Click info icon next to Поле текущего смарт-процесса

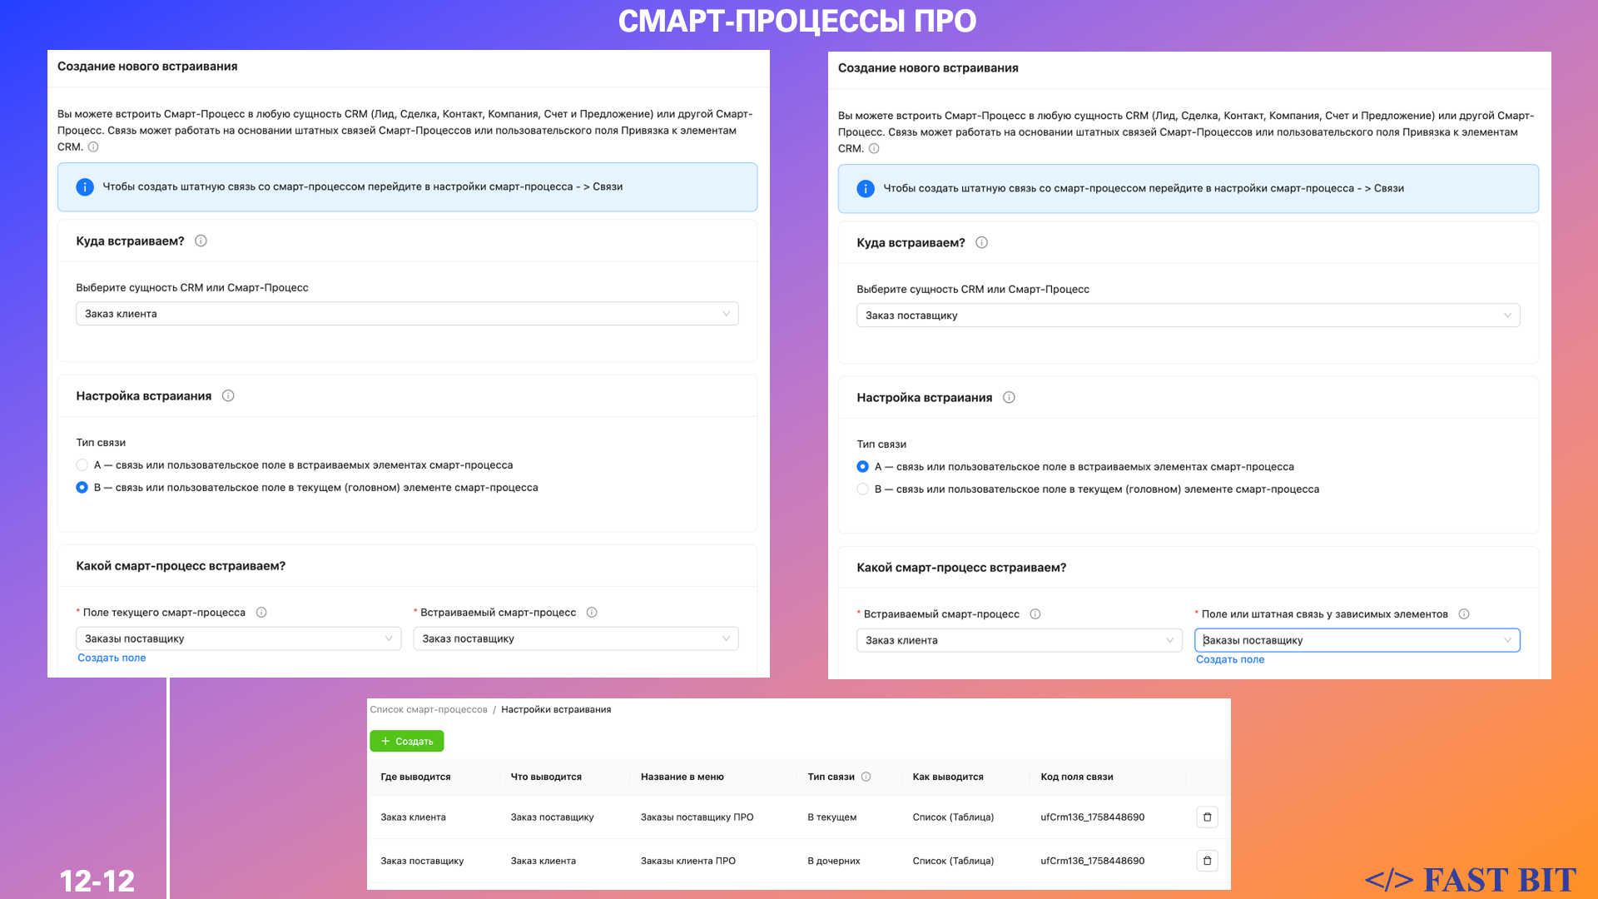pos(261,613)
